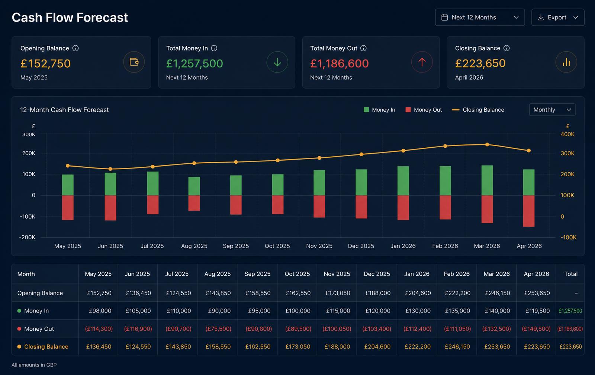Click the £204,600 closing balance for Dec 2025
This screenshot has width=595, height=375.
pyautogui.click(x=377, y=347)
